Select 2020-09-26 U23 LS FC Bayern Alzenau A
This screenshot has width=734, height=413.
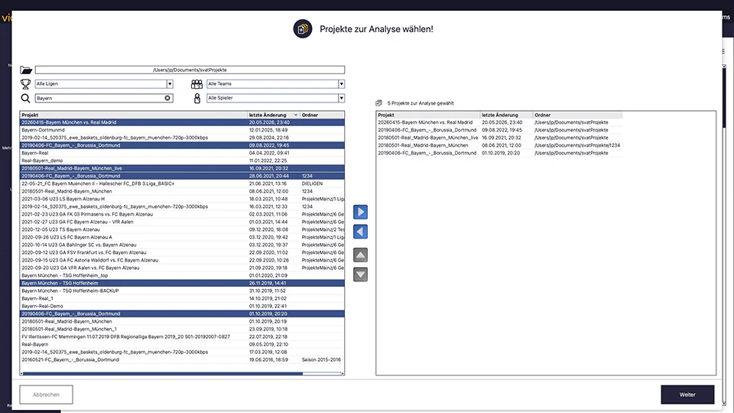[x=182, y=237]
